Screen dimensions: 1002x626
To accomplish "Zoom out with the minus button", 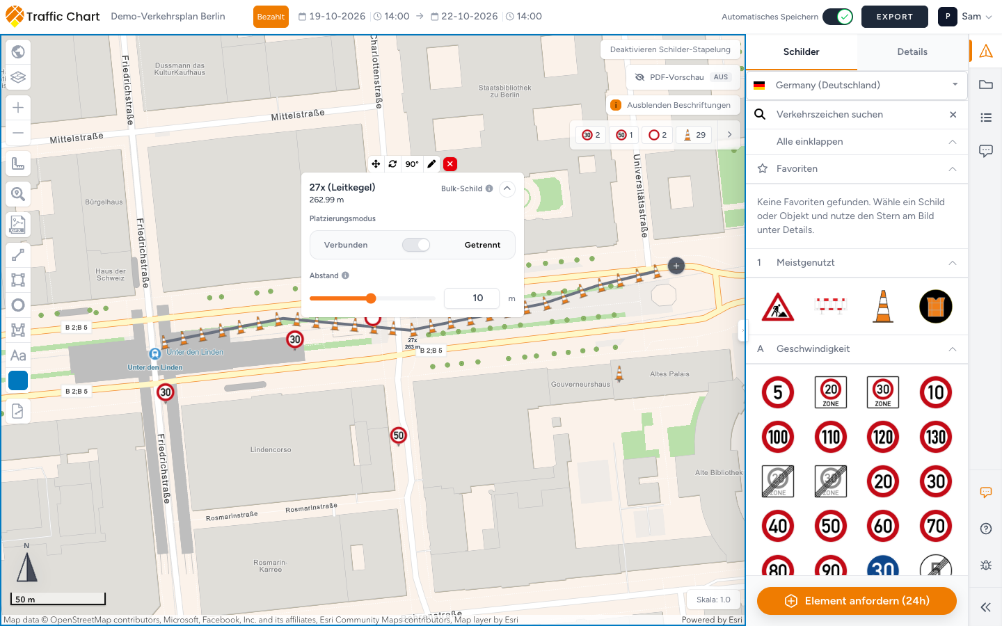I will 18,133.
